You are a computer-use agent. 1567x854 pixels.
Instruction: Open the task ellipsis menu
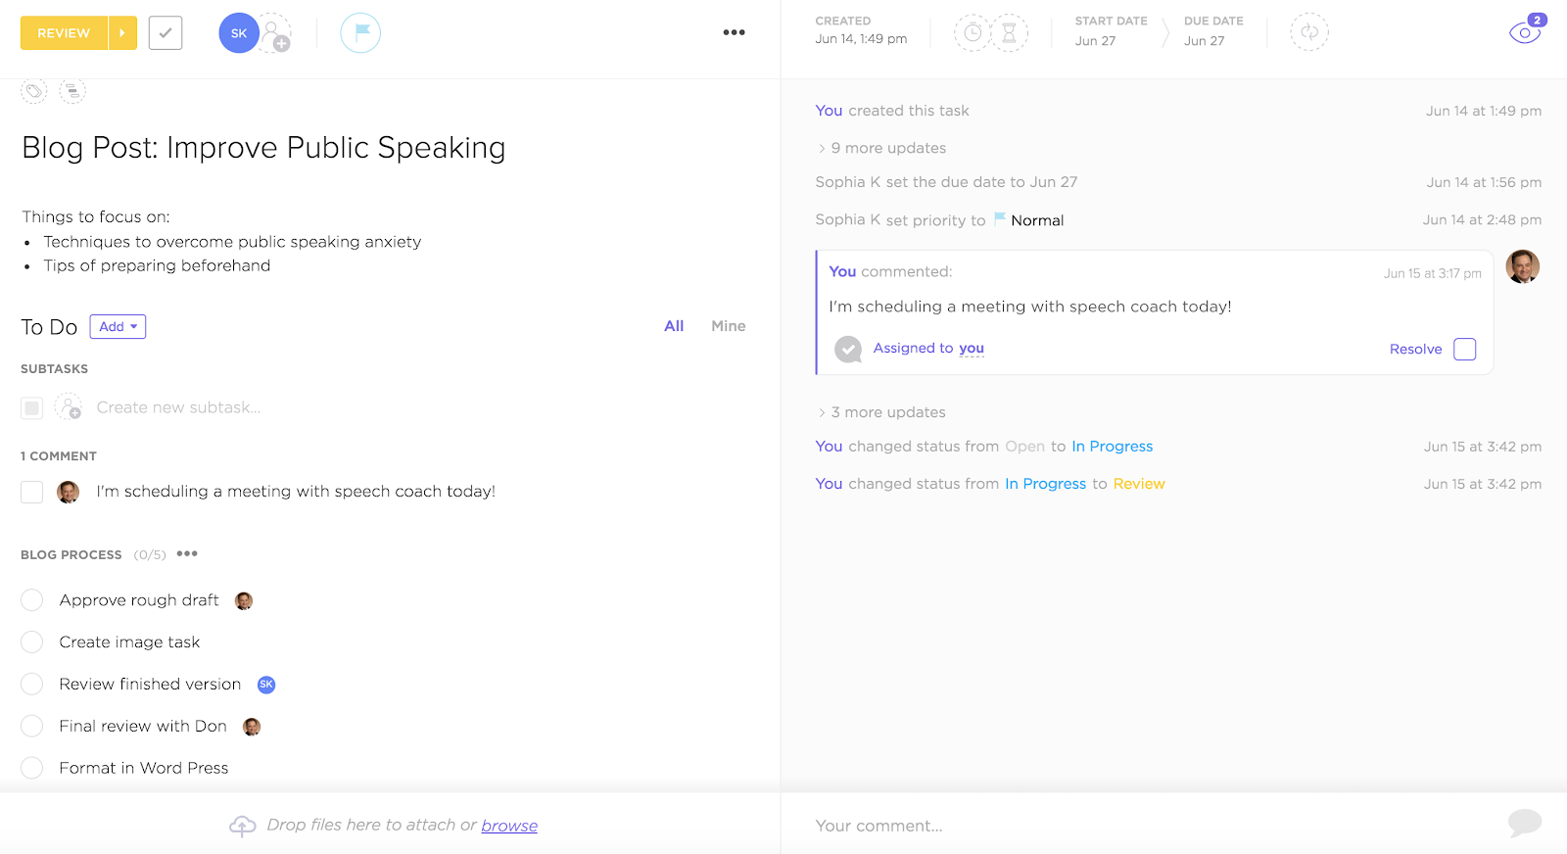(x=734, y=32)
